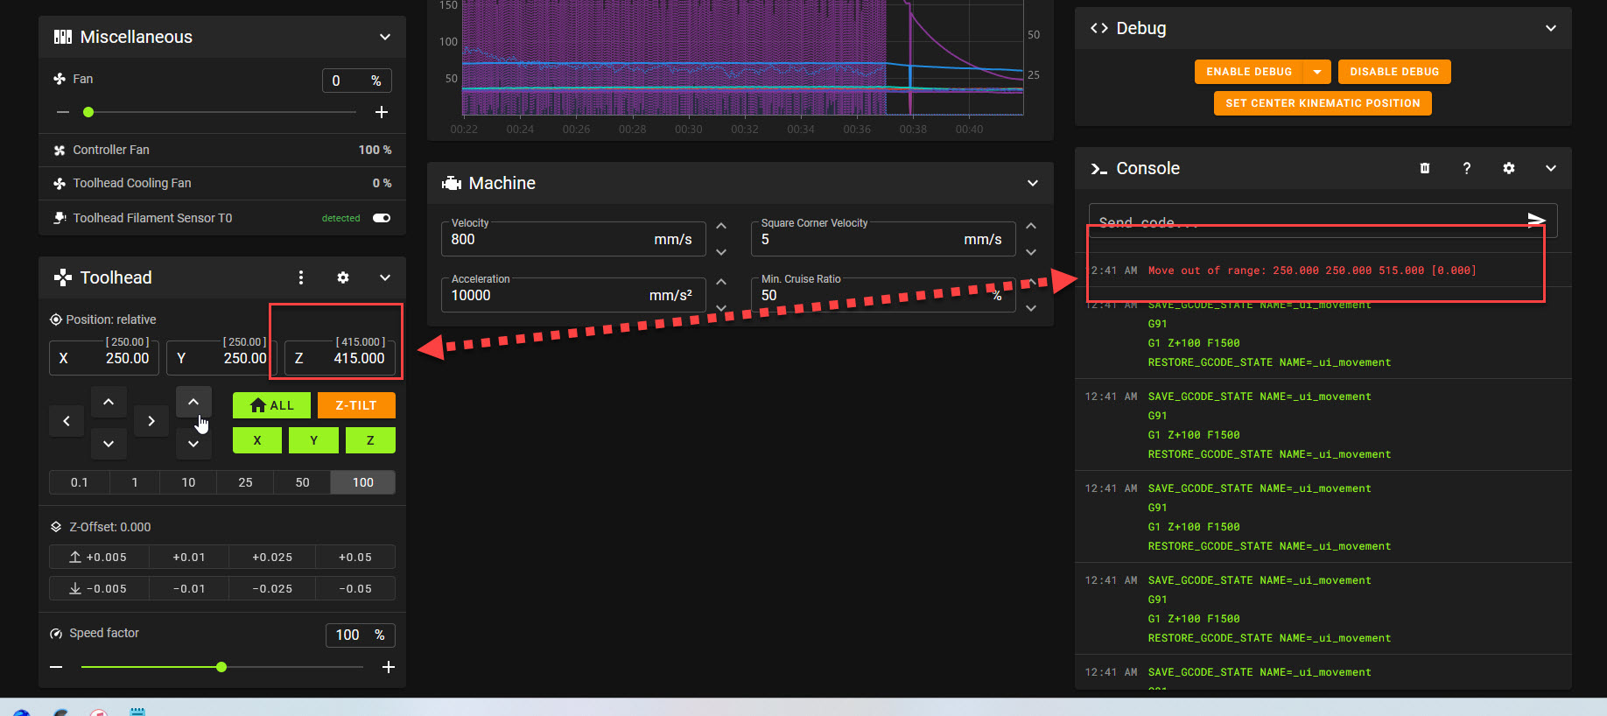
Task: Select the 50 step distance
Action: tap(302, 482)
